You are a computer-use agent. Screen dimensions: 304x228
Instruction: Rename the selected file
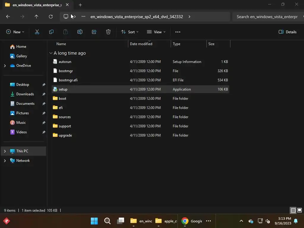tap(80, 32)
